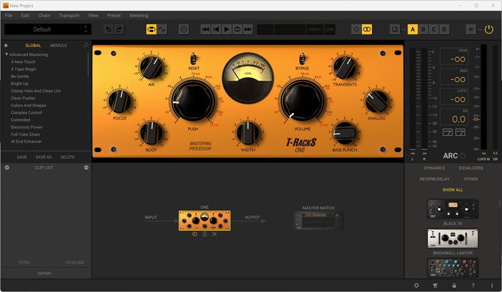
Task: Toggle the ARC power button
Action: 463,156
